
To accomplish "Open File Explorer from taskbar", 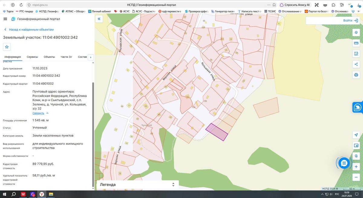I will pos(51,194).
